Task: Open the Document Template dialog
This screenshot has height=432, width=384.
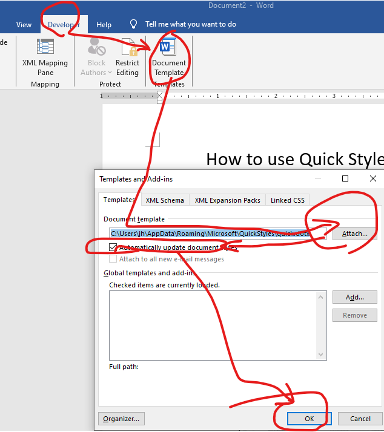Action: coord(169,57)
